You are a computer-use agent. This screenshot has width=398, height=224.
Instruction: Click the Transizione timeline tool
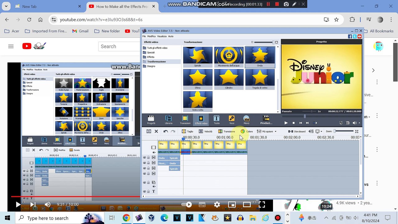coord(227,131)
